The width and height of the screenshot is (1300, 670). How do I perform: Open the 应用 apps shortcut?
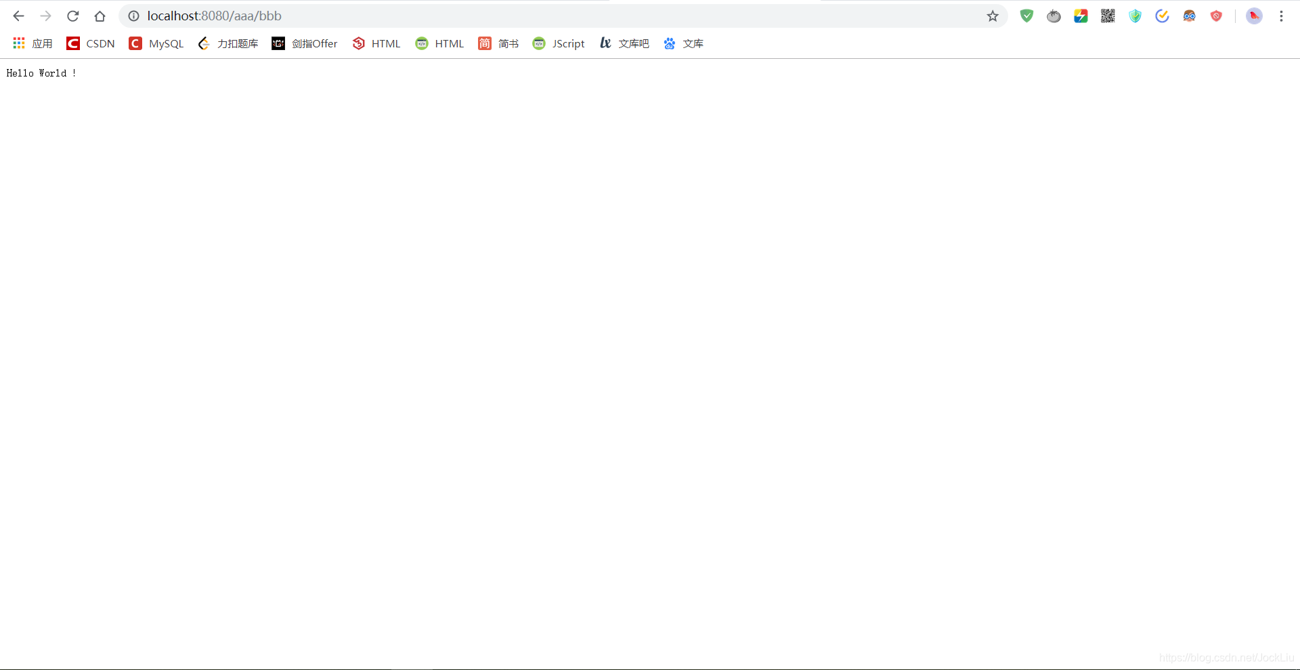coord(32,43)
